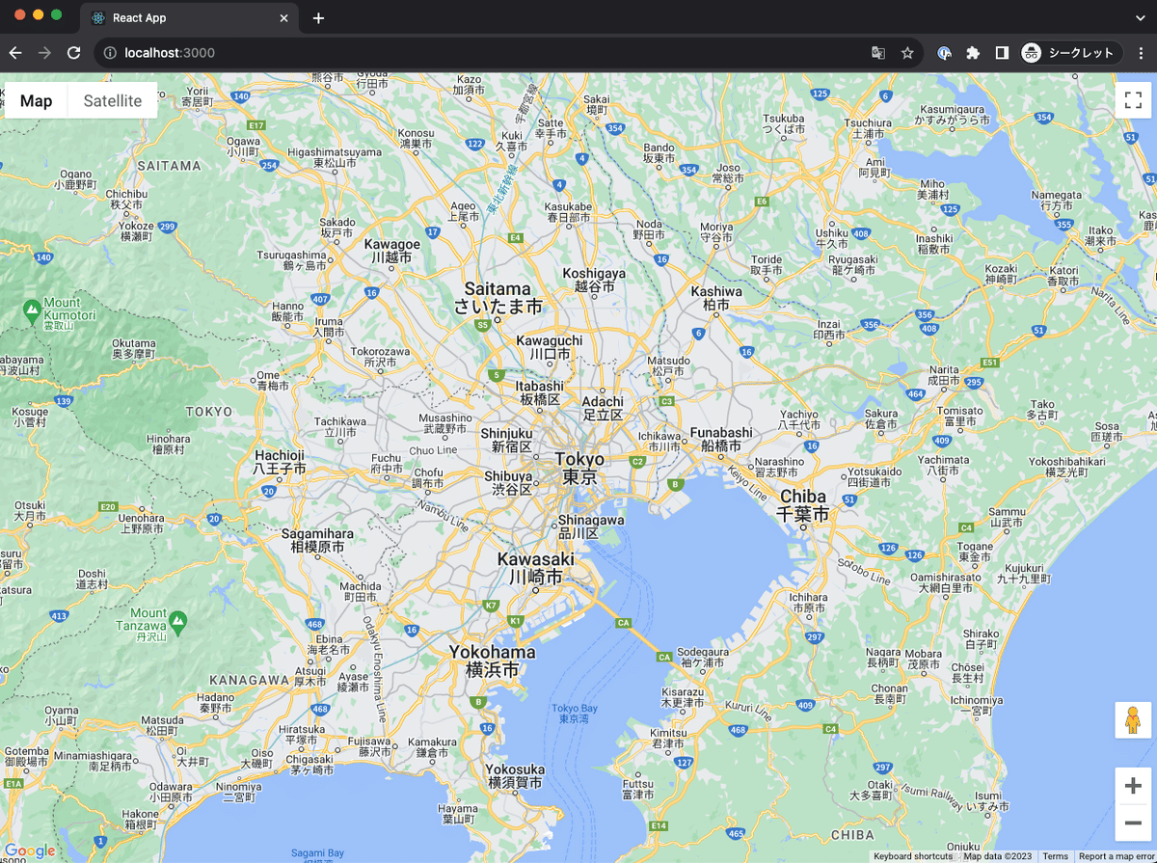Click the Tsukuba つくば市 label
Screen dimensions: 1157x863
coord(783,123)
